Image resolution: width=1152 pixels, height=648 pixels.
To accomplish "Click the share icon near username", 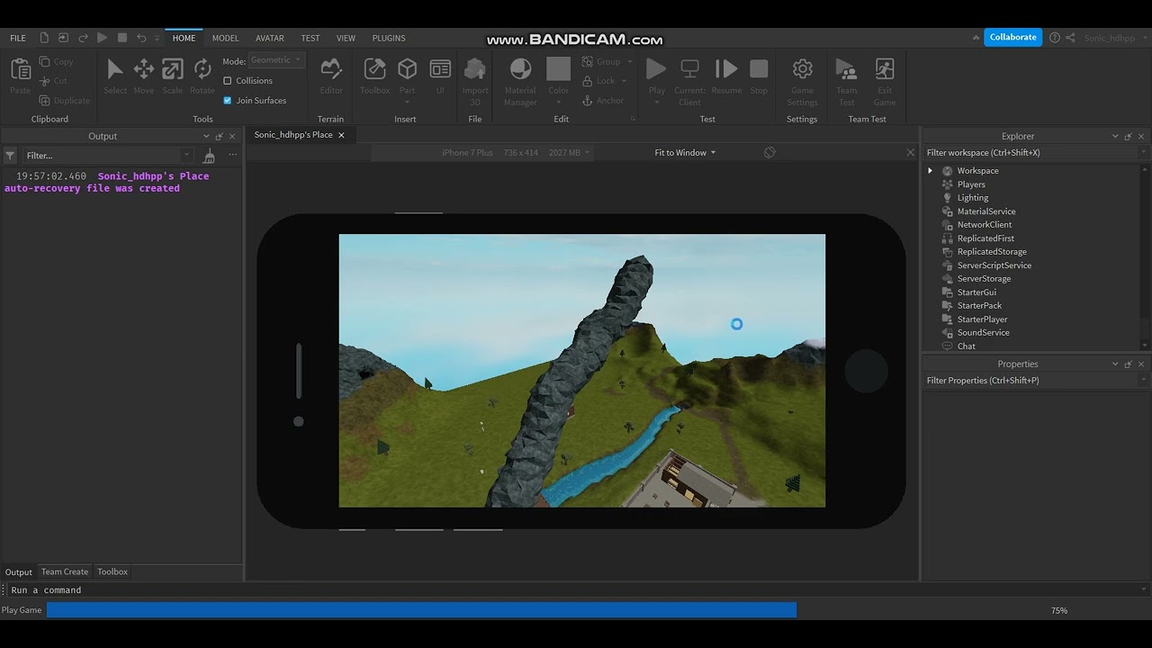I will click(1070, 38).
